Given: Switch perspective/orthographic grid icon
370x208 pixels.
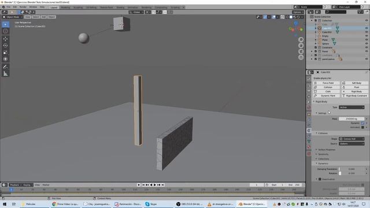Looking at the screenshot, I should pos(301,57).
